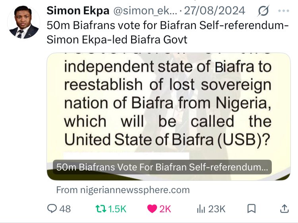The image size is (298, 223).
Task: Click the reply speech bubble icon
Action: click(x=52, y=209)
